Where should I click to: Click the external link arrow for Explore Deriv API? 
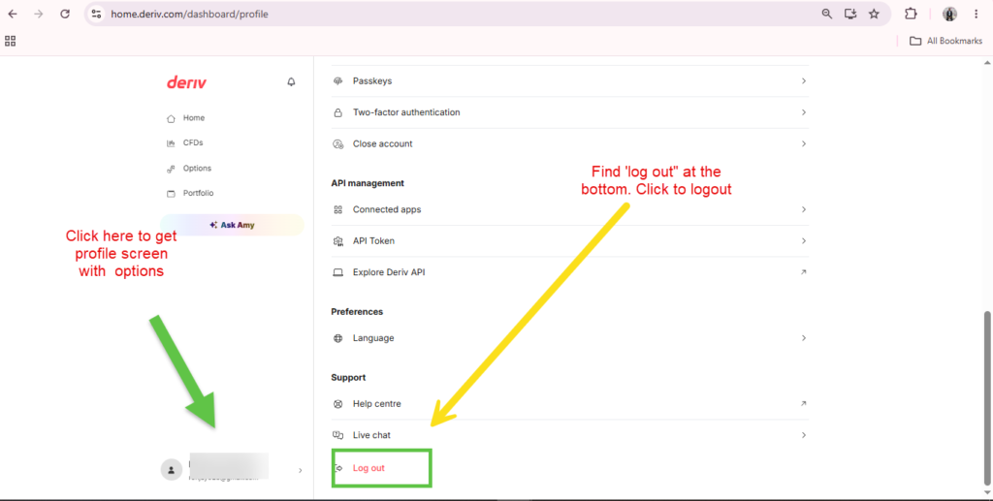pyautogui.click(x=804, y=272)
